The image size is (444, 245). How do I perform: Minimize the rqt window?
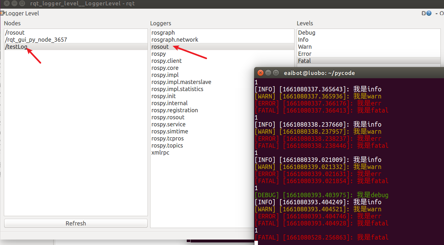tap(14, 4)
